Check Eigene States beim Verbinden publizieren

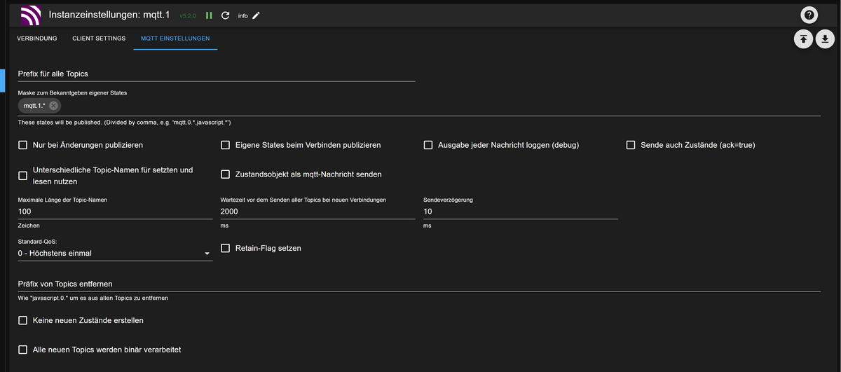[x=226, y=145]
